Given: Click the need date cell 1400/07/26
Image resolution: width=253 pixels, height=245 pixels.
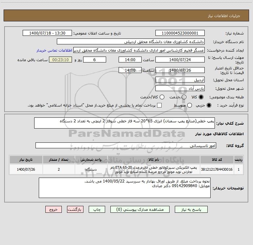Looking at the screenshot, I should tap(26, 169).
